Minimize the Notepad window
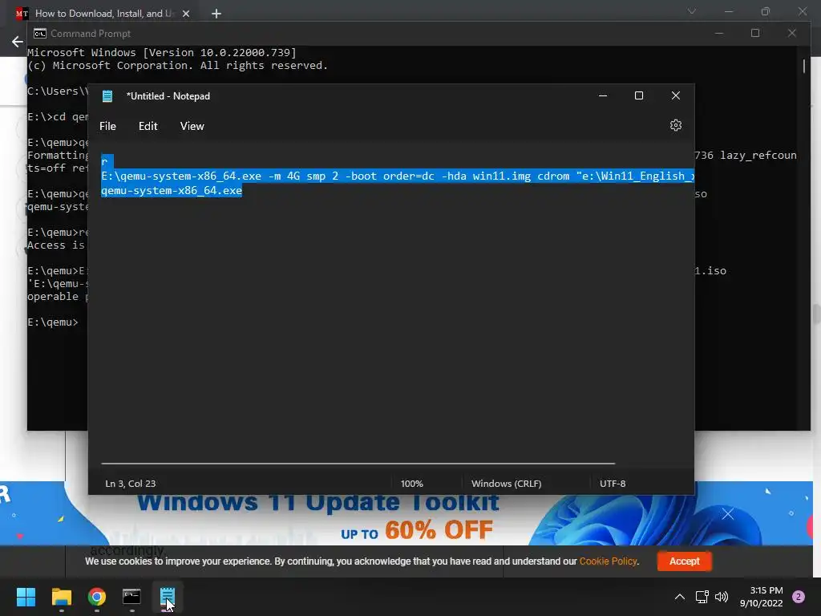This screenshot has height=616, width=821. click(603, 96)
